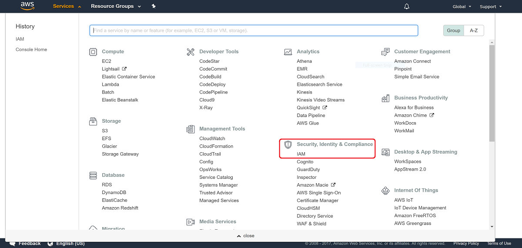The height and width of the screenshot is (248, 522).
Task: Open DynamoDB
Action: click(x=114, y=193)
